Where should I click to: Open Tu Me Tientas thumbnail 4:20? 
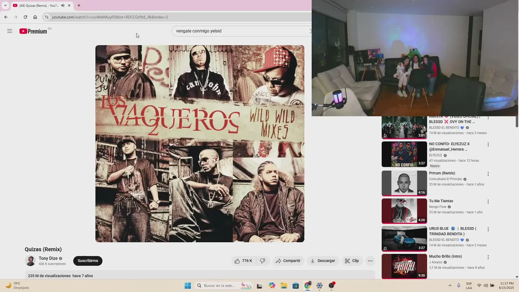click(404, 211)
